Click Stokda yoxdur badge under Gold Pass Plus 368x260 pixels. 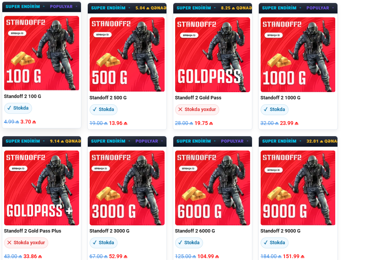(x=26, y=243)
